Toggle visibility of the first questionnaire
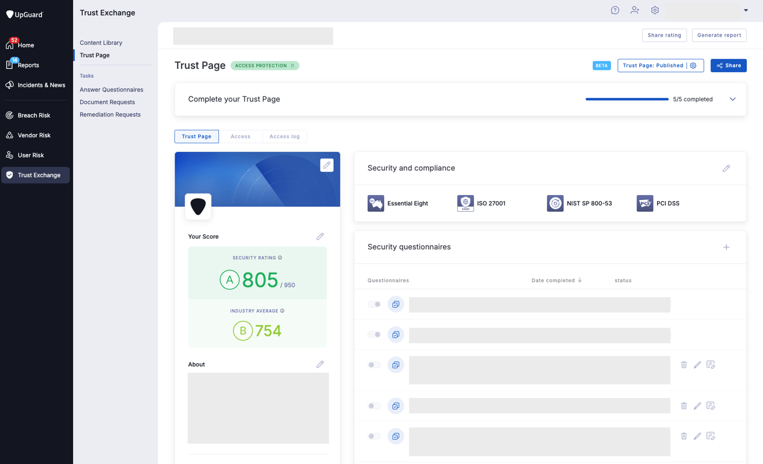Image resolution: width=763 pixels, height=464 pixels. [374, 304]
